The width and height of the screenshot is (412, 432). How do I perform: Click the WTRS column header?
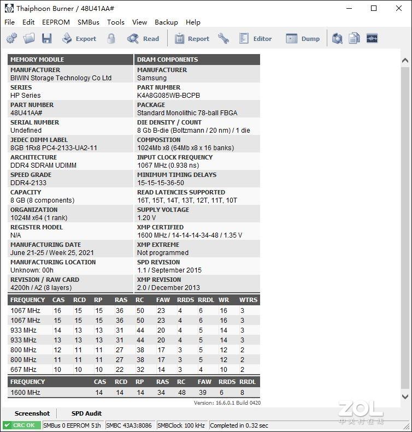[x=248, y=300]
